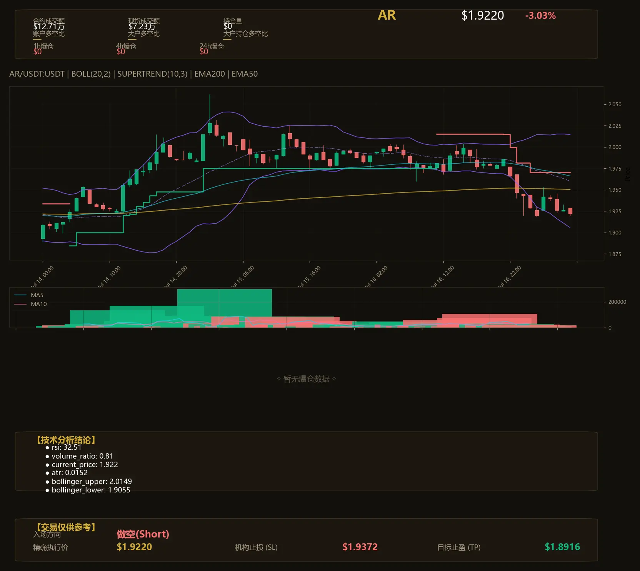Select the yellow $1.9220 execution price
This screenshot has width=640, height=571.
click(x=134, y=547)
